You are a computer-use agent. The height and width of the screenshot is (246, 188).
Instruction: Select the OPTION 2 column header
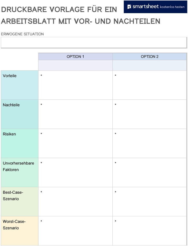(149, 57)
